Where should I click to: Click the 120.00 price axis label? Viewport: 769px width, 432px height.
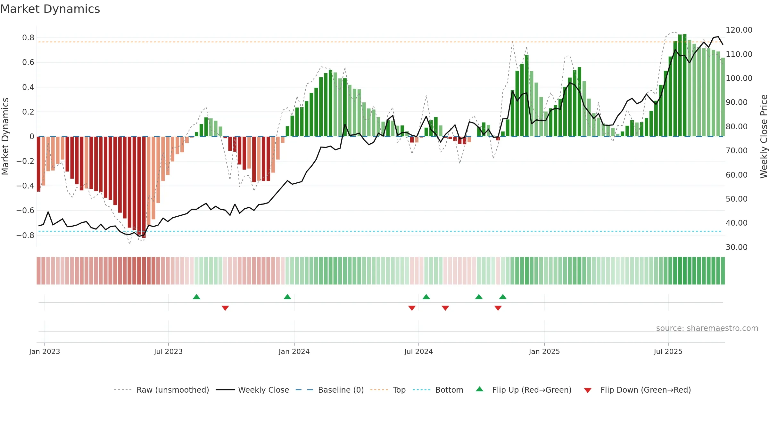click(739, 30)
